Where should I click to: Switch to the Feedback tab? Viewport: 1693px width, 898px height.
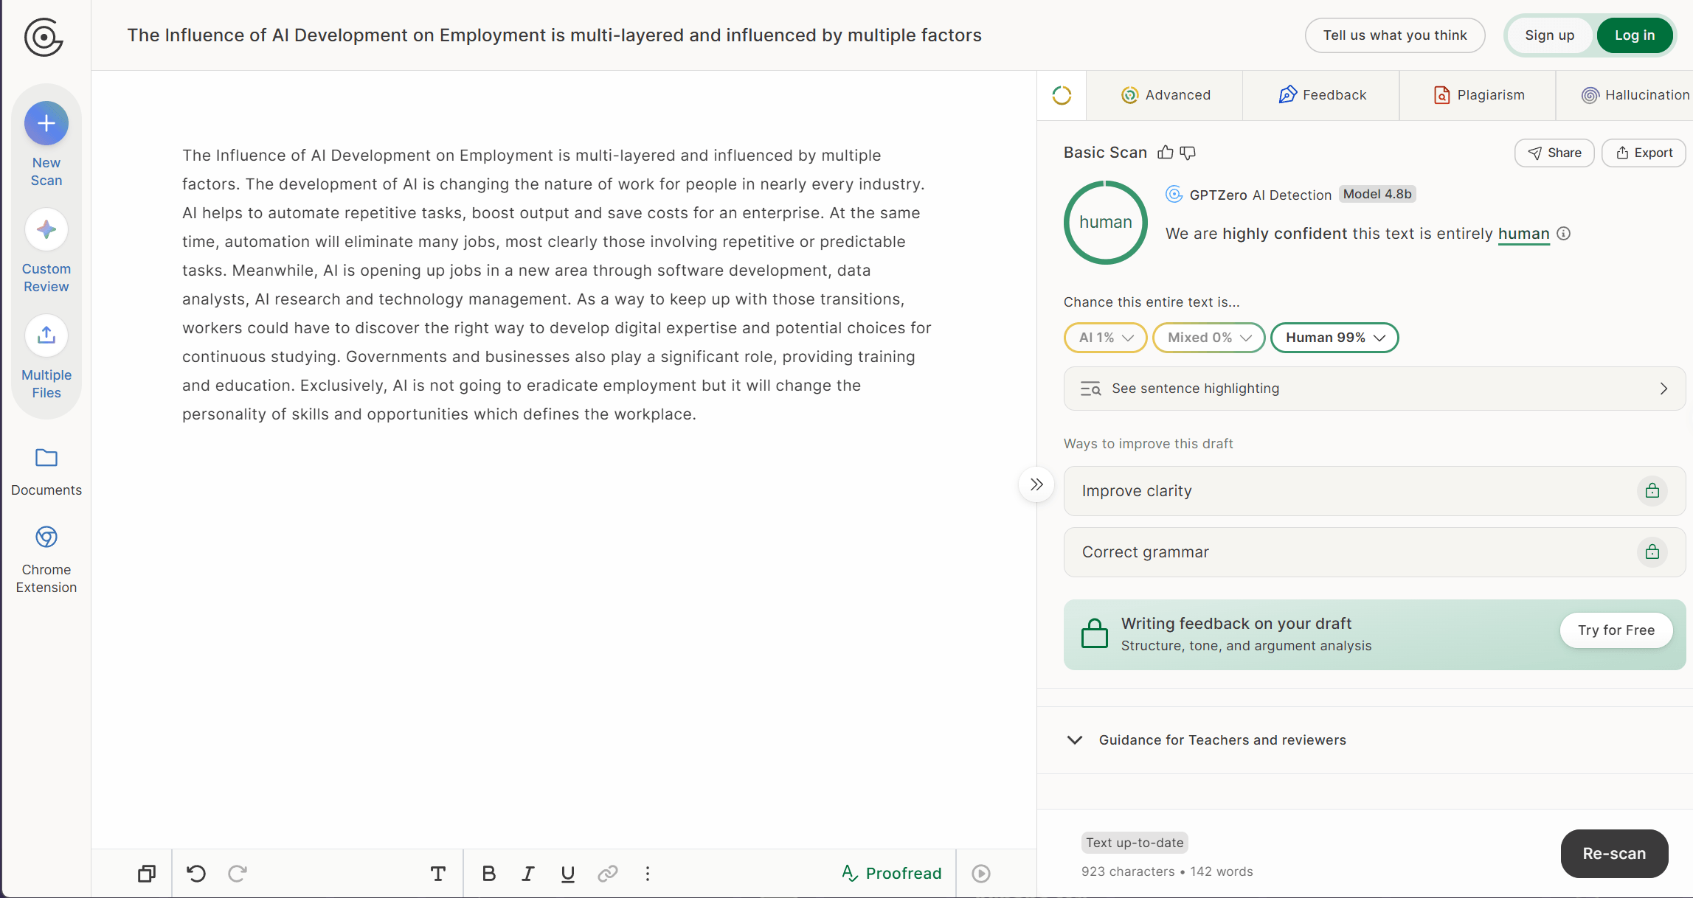pos(1322,95)
